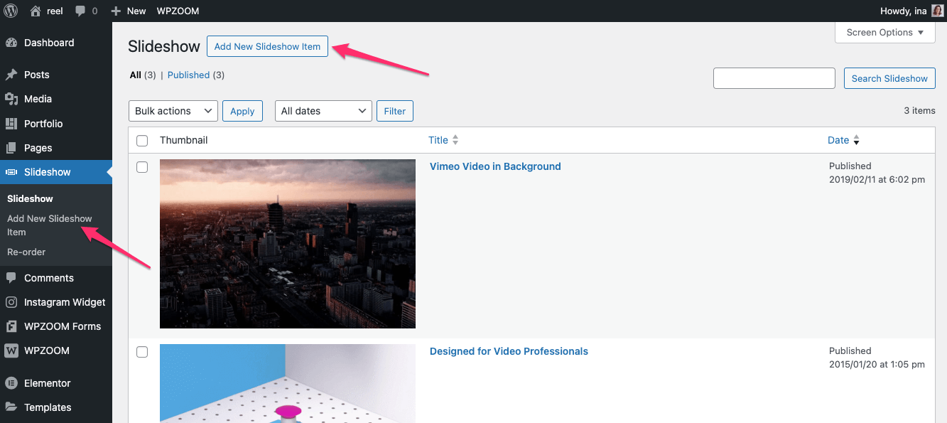Click the comments bubble icon in admin bar

81,11
